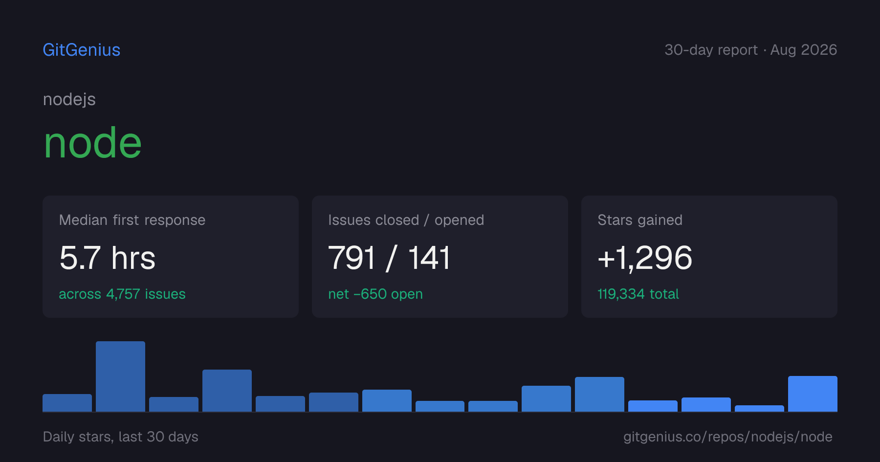The height and width of the screenshot is (462, 880).
Task: Click the 'Stars gained' label
Action: click(x=640, y=220)
